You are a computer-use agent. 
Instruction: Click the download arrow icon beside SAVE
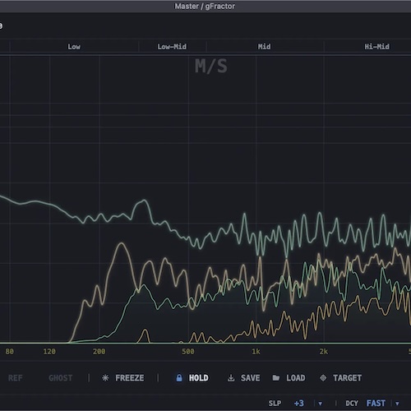(x=231, y=378)
